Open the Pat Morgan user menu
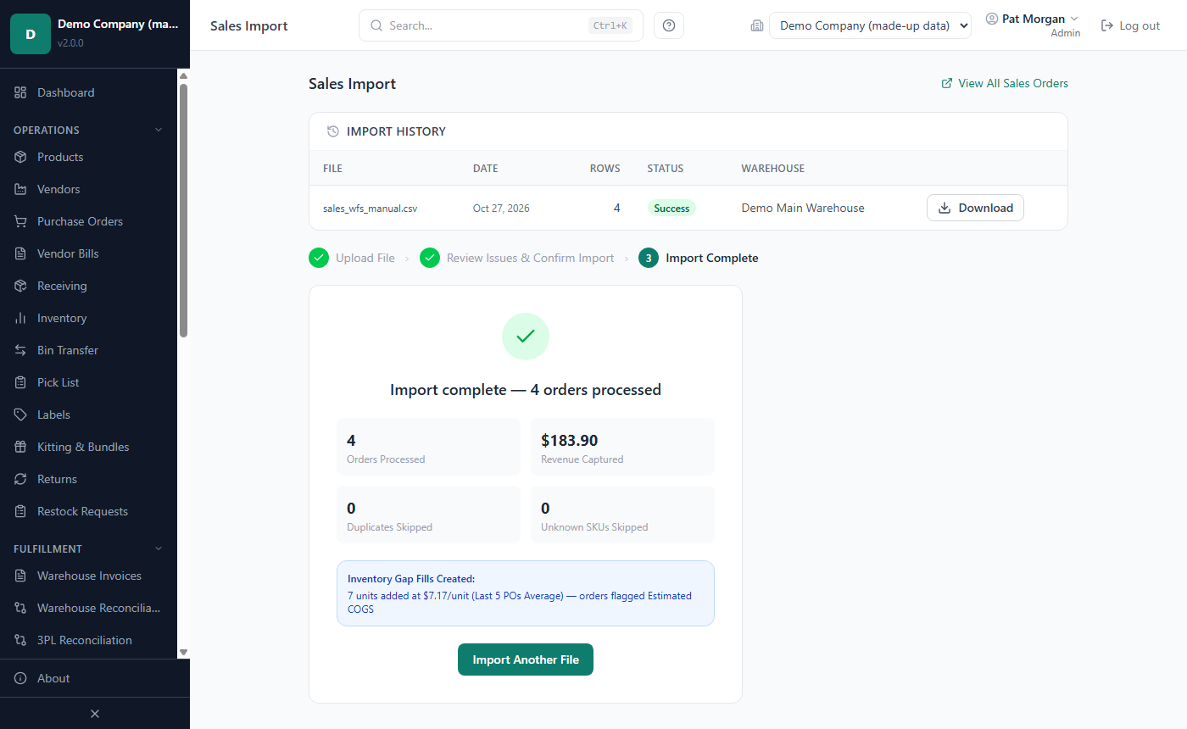 [x=1033, y=25]
